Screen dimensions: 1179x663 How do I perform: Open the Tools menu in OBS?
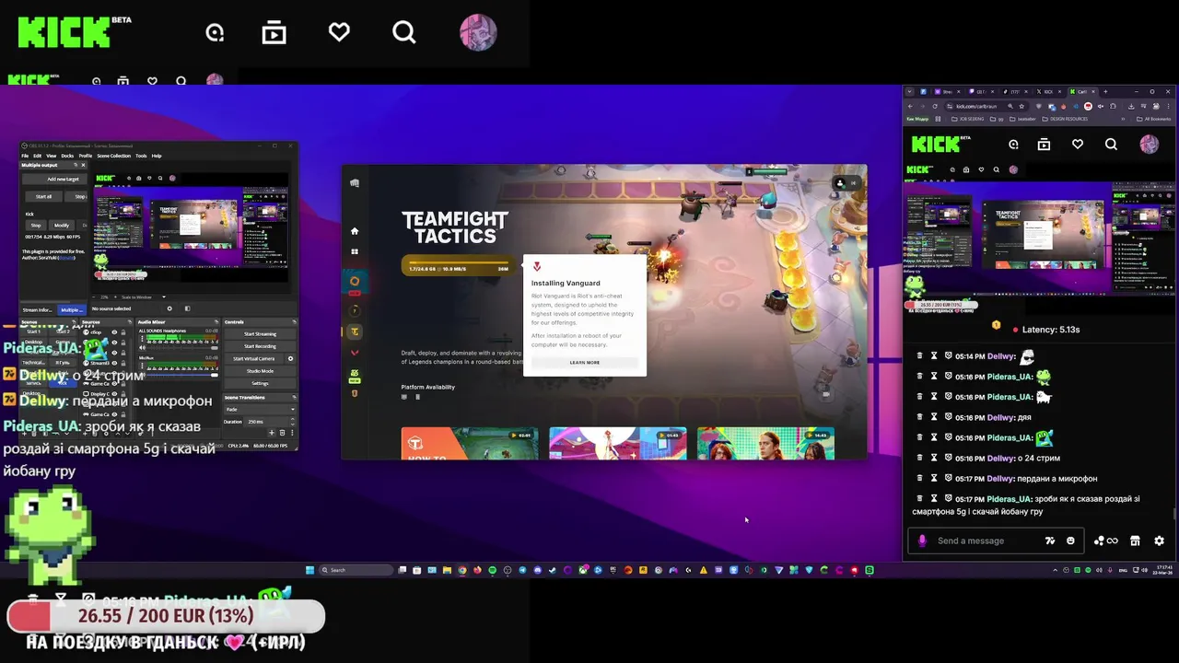click(x=141, y=156)
